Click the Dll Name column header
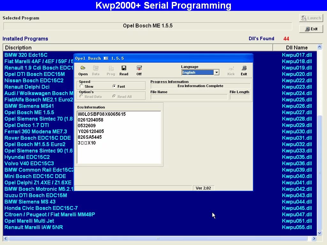Viewport: 327px width, 245px height. [x=295, y=48]
